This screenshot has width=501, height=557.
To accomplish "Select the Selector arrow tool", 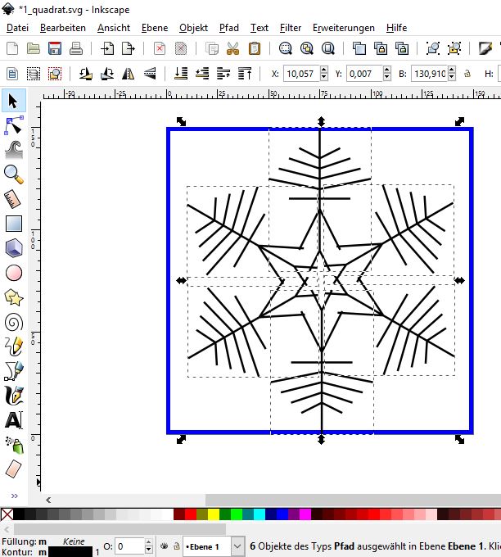I will pyautogui.click(x=13, y=102).
